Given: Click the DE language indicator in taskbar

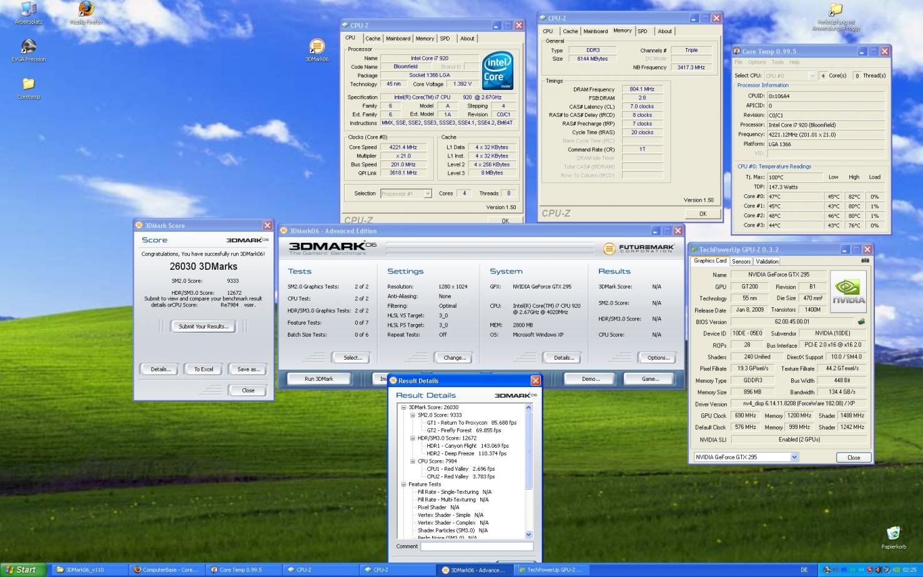Looking at the screenshot, I should coord(804,570).
